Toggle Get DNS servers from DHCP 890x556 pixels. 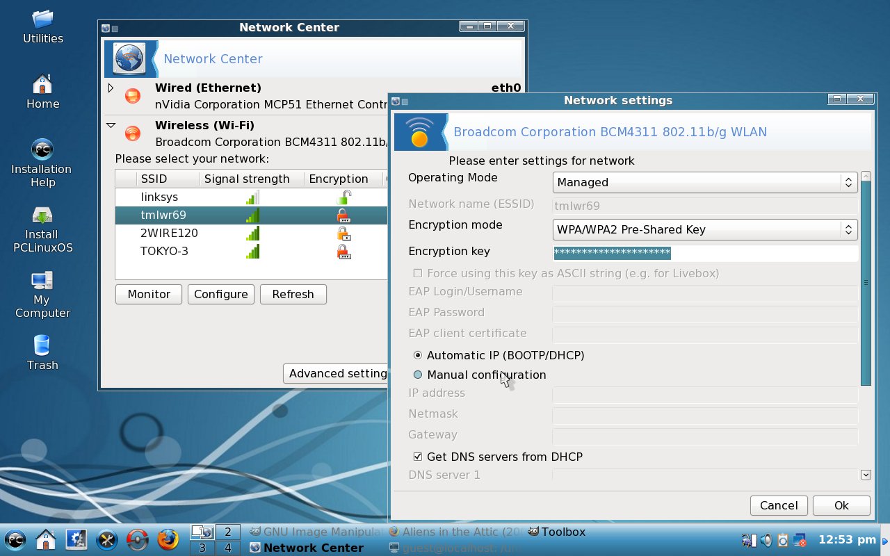coord(418,457)
